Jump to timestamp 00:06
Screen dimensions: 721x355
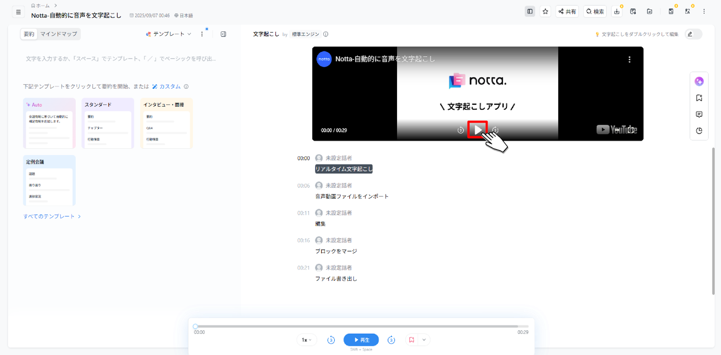303,186
